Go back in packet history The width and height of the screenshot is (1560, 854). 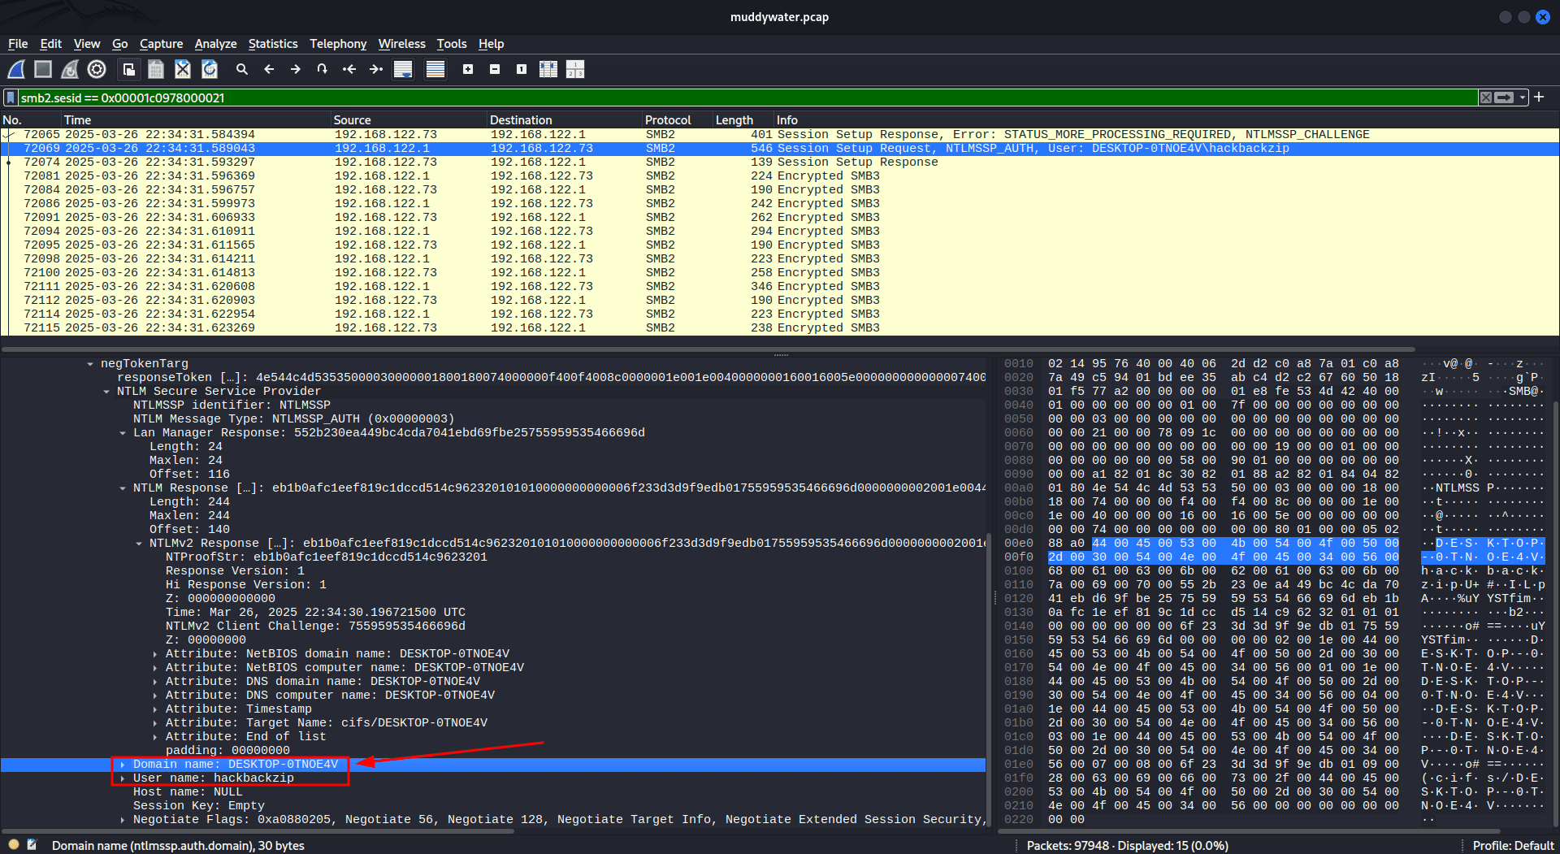(x=269, y=69)
